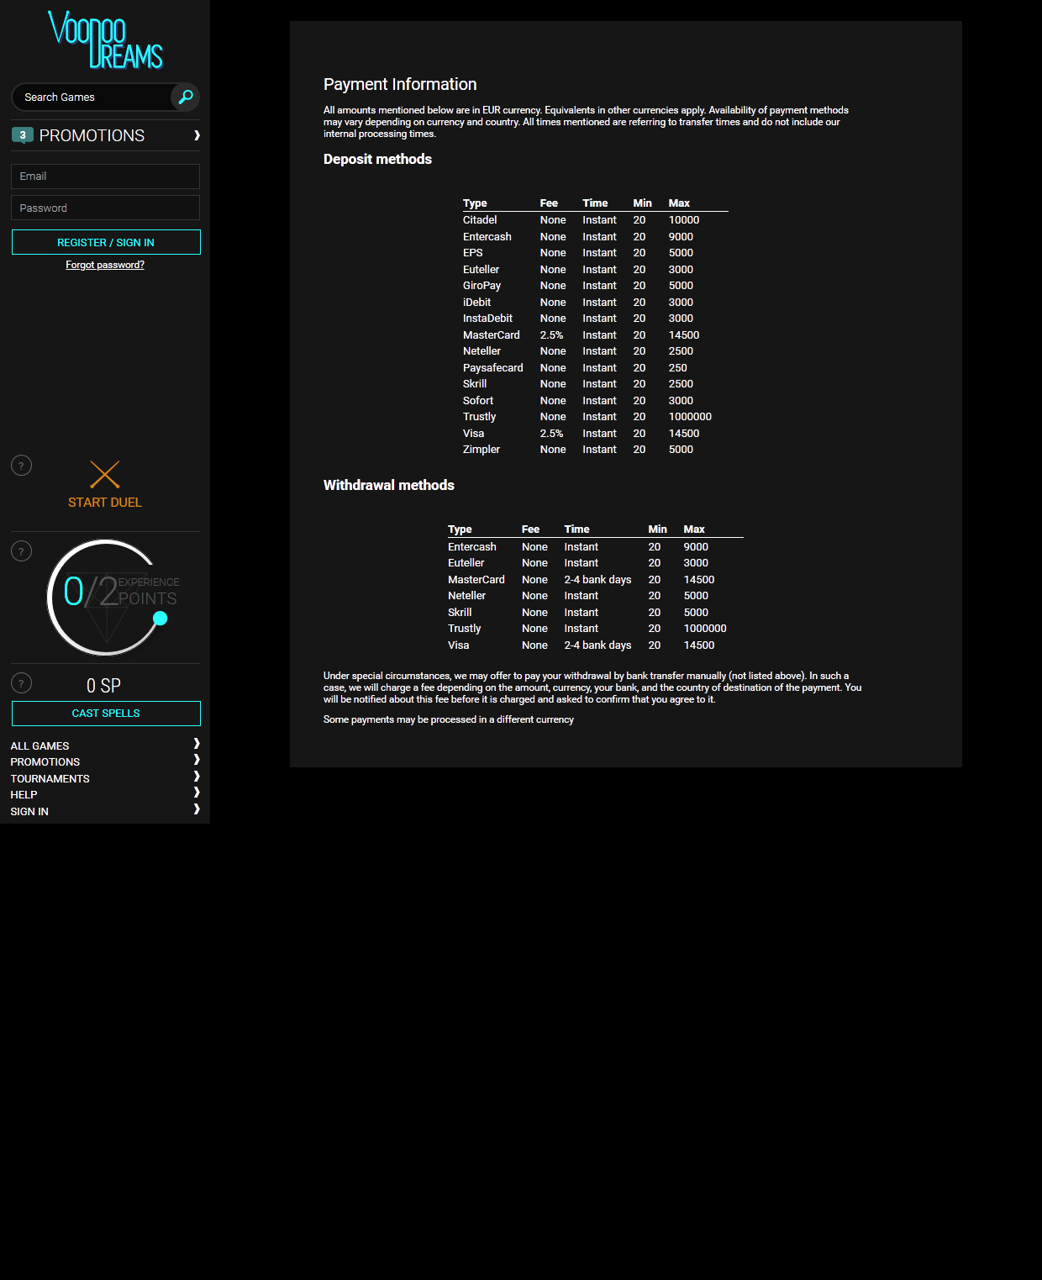The image size is (1042, 1280).
Task: Open the help icon beside experience points
Action: (x=21, y=551)
